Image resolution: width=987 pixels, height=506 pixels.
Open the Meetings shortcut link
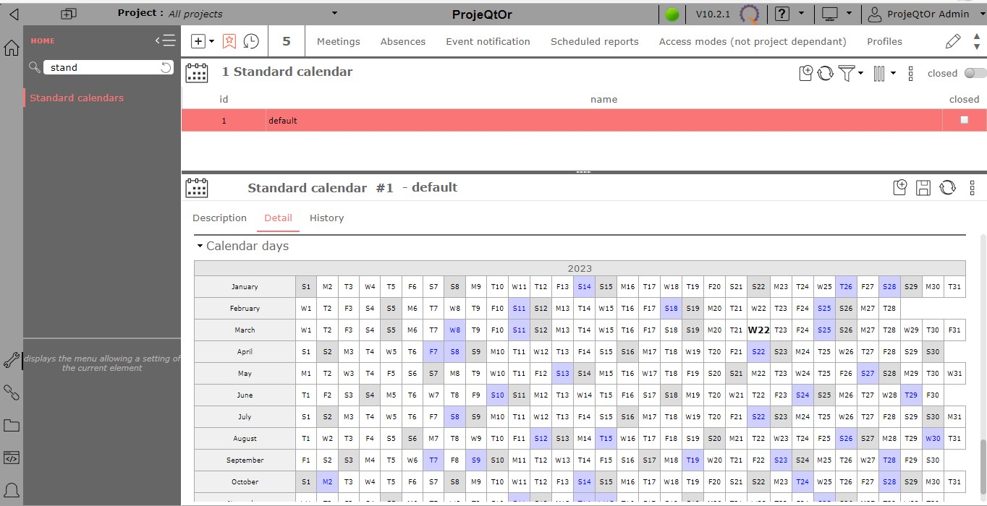pyautogui.click(x=338, y=41)
